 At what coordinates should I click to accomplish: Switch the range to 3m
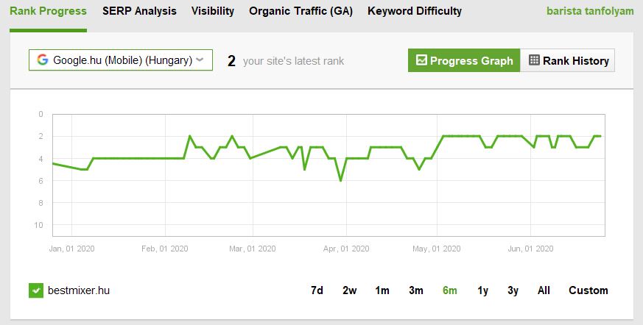pos(416,290)
